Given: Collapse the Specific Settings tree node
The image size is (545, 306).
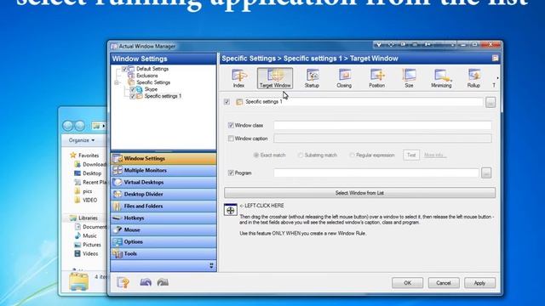Looking at the screenshot, I should (118, 82).
